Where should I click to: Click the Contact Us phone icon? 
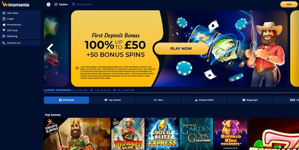coord(4,43)
